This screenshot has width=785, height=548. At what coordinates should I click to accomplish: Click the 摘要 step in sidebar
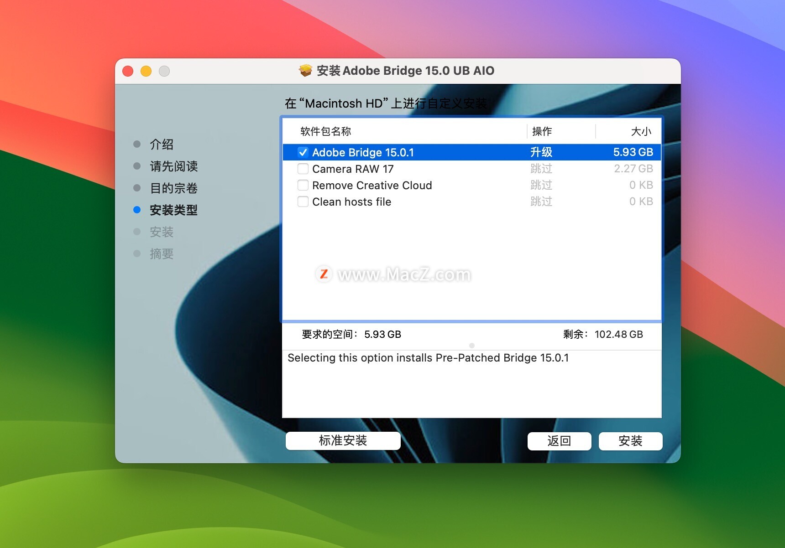tap(162, 253)
